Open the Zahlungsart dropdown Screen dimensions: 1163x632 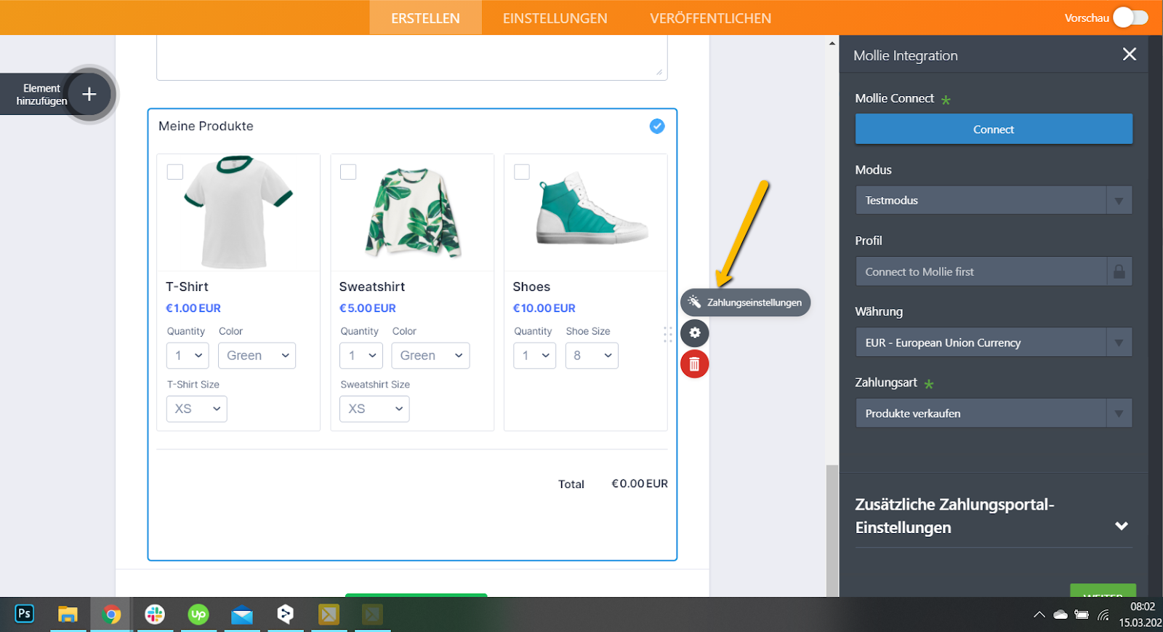(x=994, y=413)
